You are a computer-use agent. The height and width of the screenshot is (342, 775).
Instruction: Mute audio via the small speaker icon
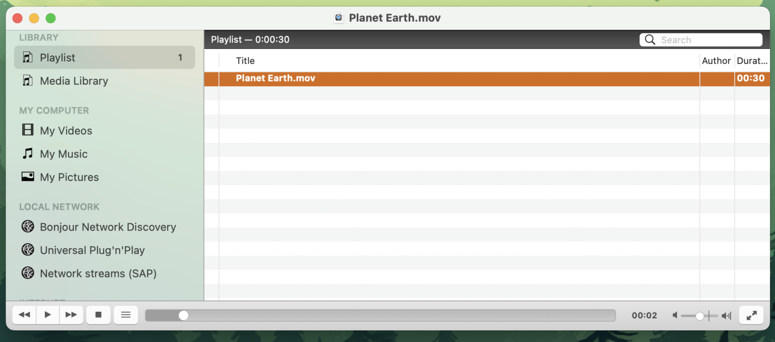point(675,316)
